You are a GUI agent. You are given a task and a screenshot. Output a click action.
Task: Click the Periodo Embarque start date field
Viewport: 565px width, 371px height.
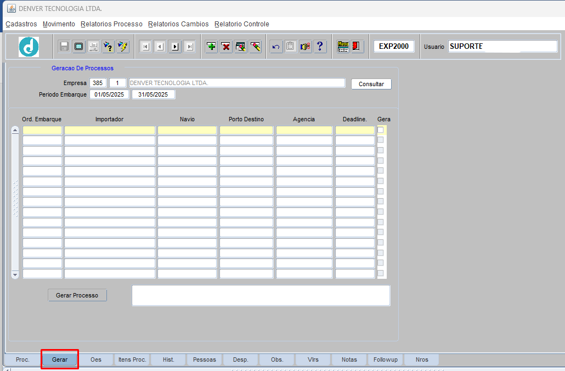[x=110, y=94]
